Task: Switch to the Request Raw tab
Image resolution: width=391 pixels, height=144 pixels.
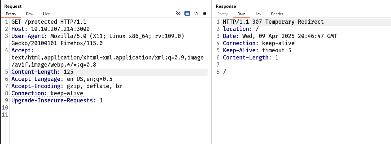Action: pyautogui.click(x=30, y=14)
